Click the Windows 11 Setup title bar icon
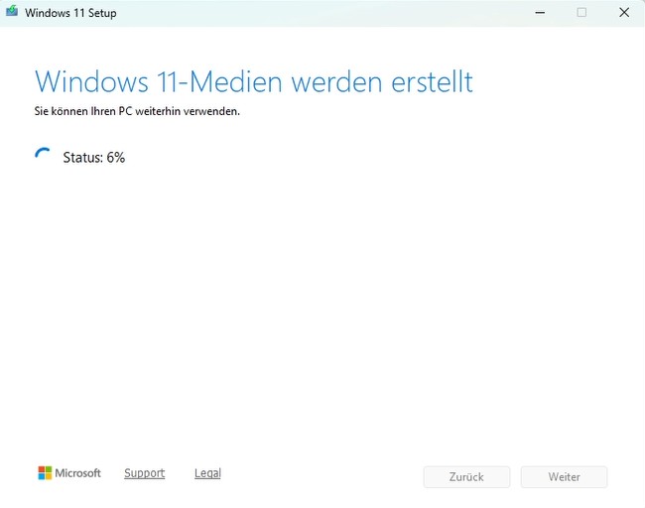This screenshot has height=508, width=645. 12,11
